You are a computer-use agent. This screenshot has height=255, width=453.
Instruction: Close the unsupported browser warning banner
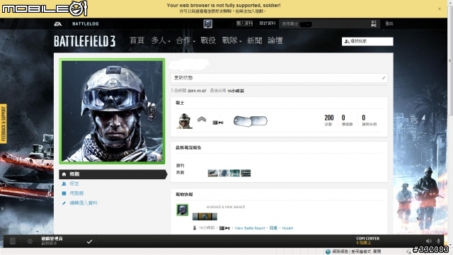coord(440,8)
